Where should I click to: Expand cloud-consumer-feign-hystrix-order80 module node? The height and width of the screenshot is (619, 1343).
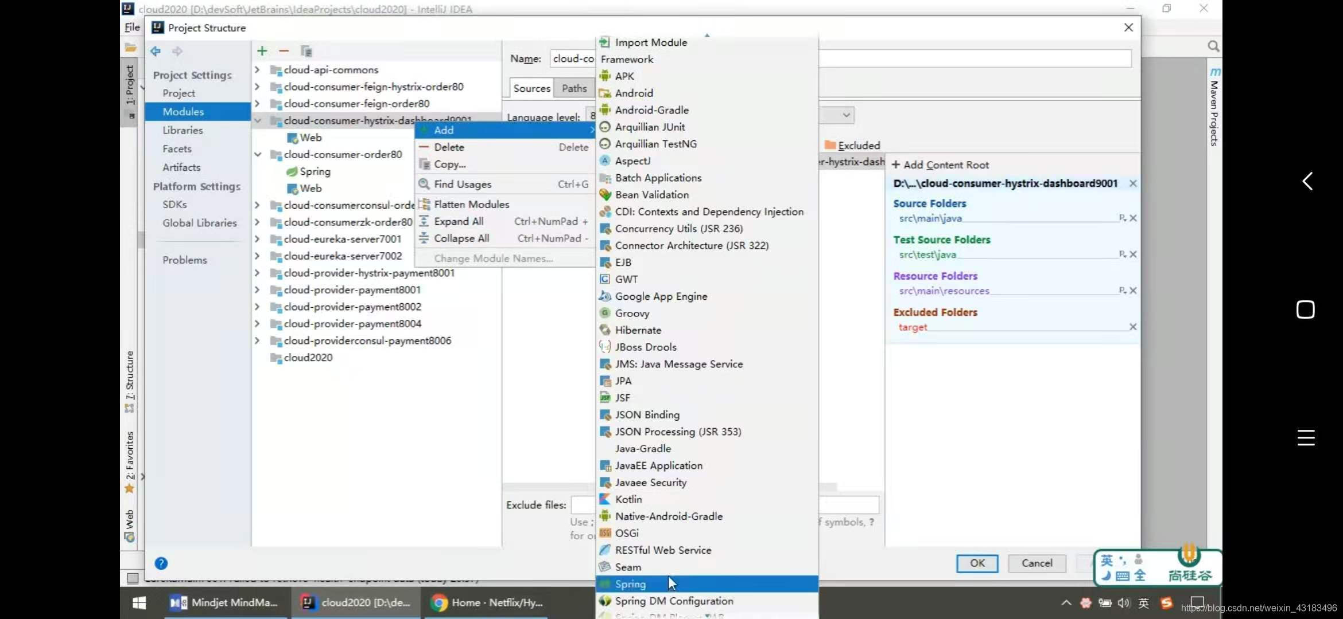coord(257,87)
